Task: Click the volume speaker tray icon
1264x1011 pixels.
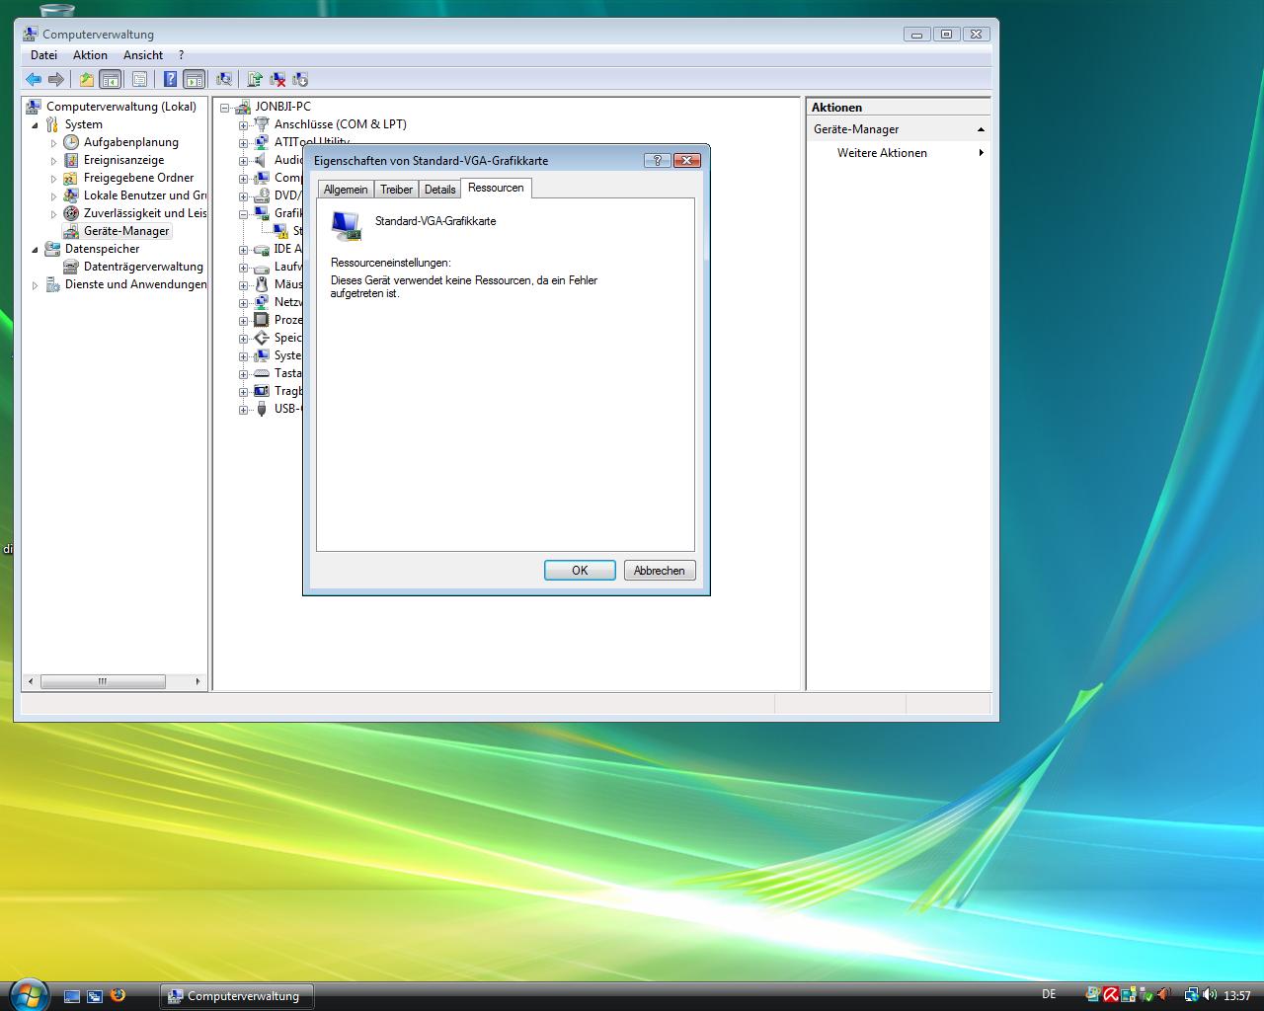Action: (1210, 995)
